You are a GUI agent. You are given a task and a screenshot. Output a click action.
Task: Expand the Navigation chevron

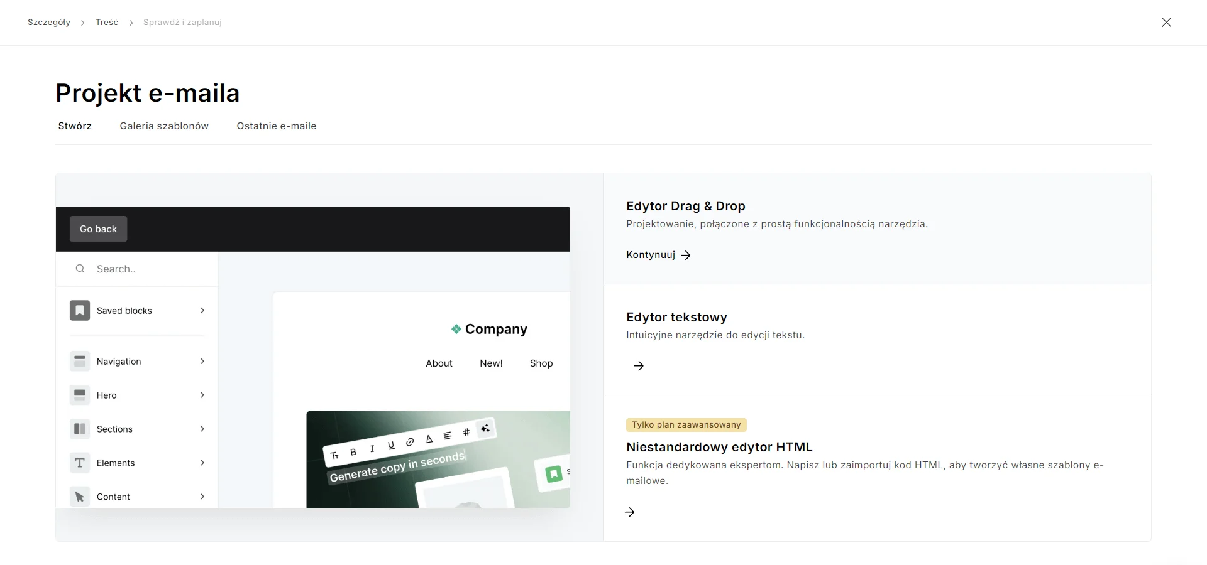(x=202, y=362)
